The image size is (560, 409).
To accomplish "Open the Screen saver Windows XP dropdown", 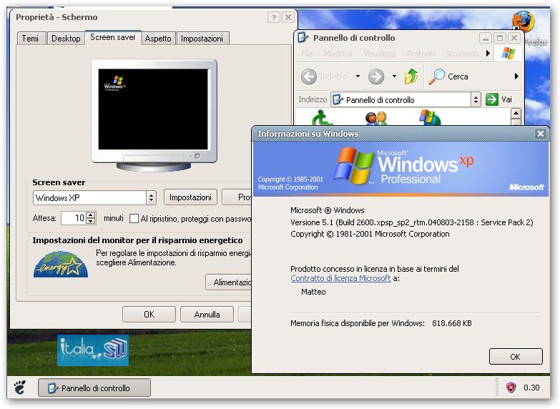I will coord(151,197).
